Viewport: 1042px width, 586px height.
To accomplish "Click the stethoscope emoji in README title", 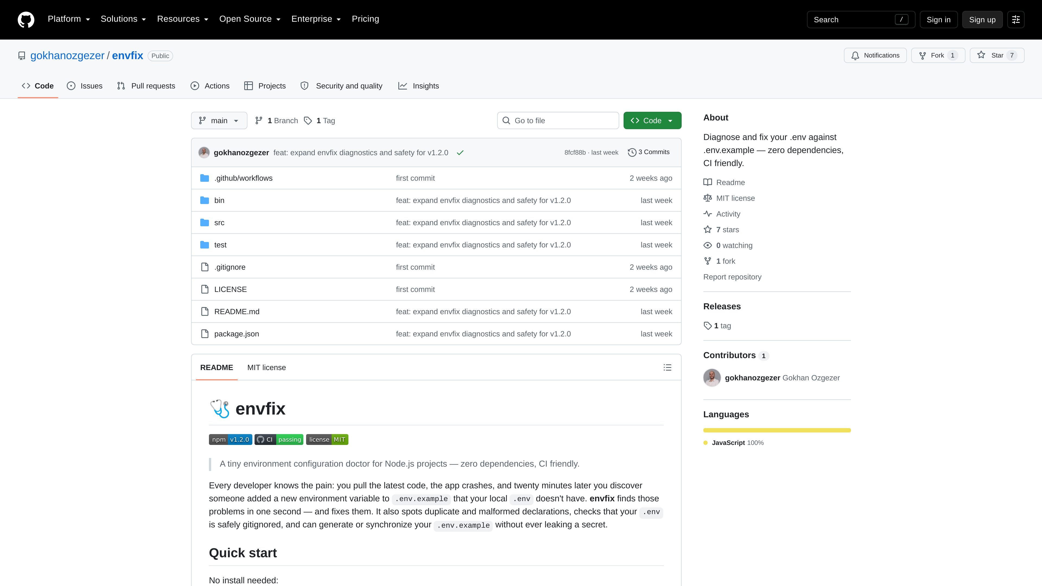I will (220, 409).
